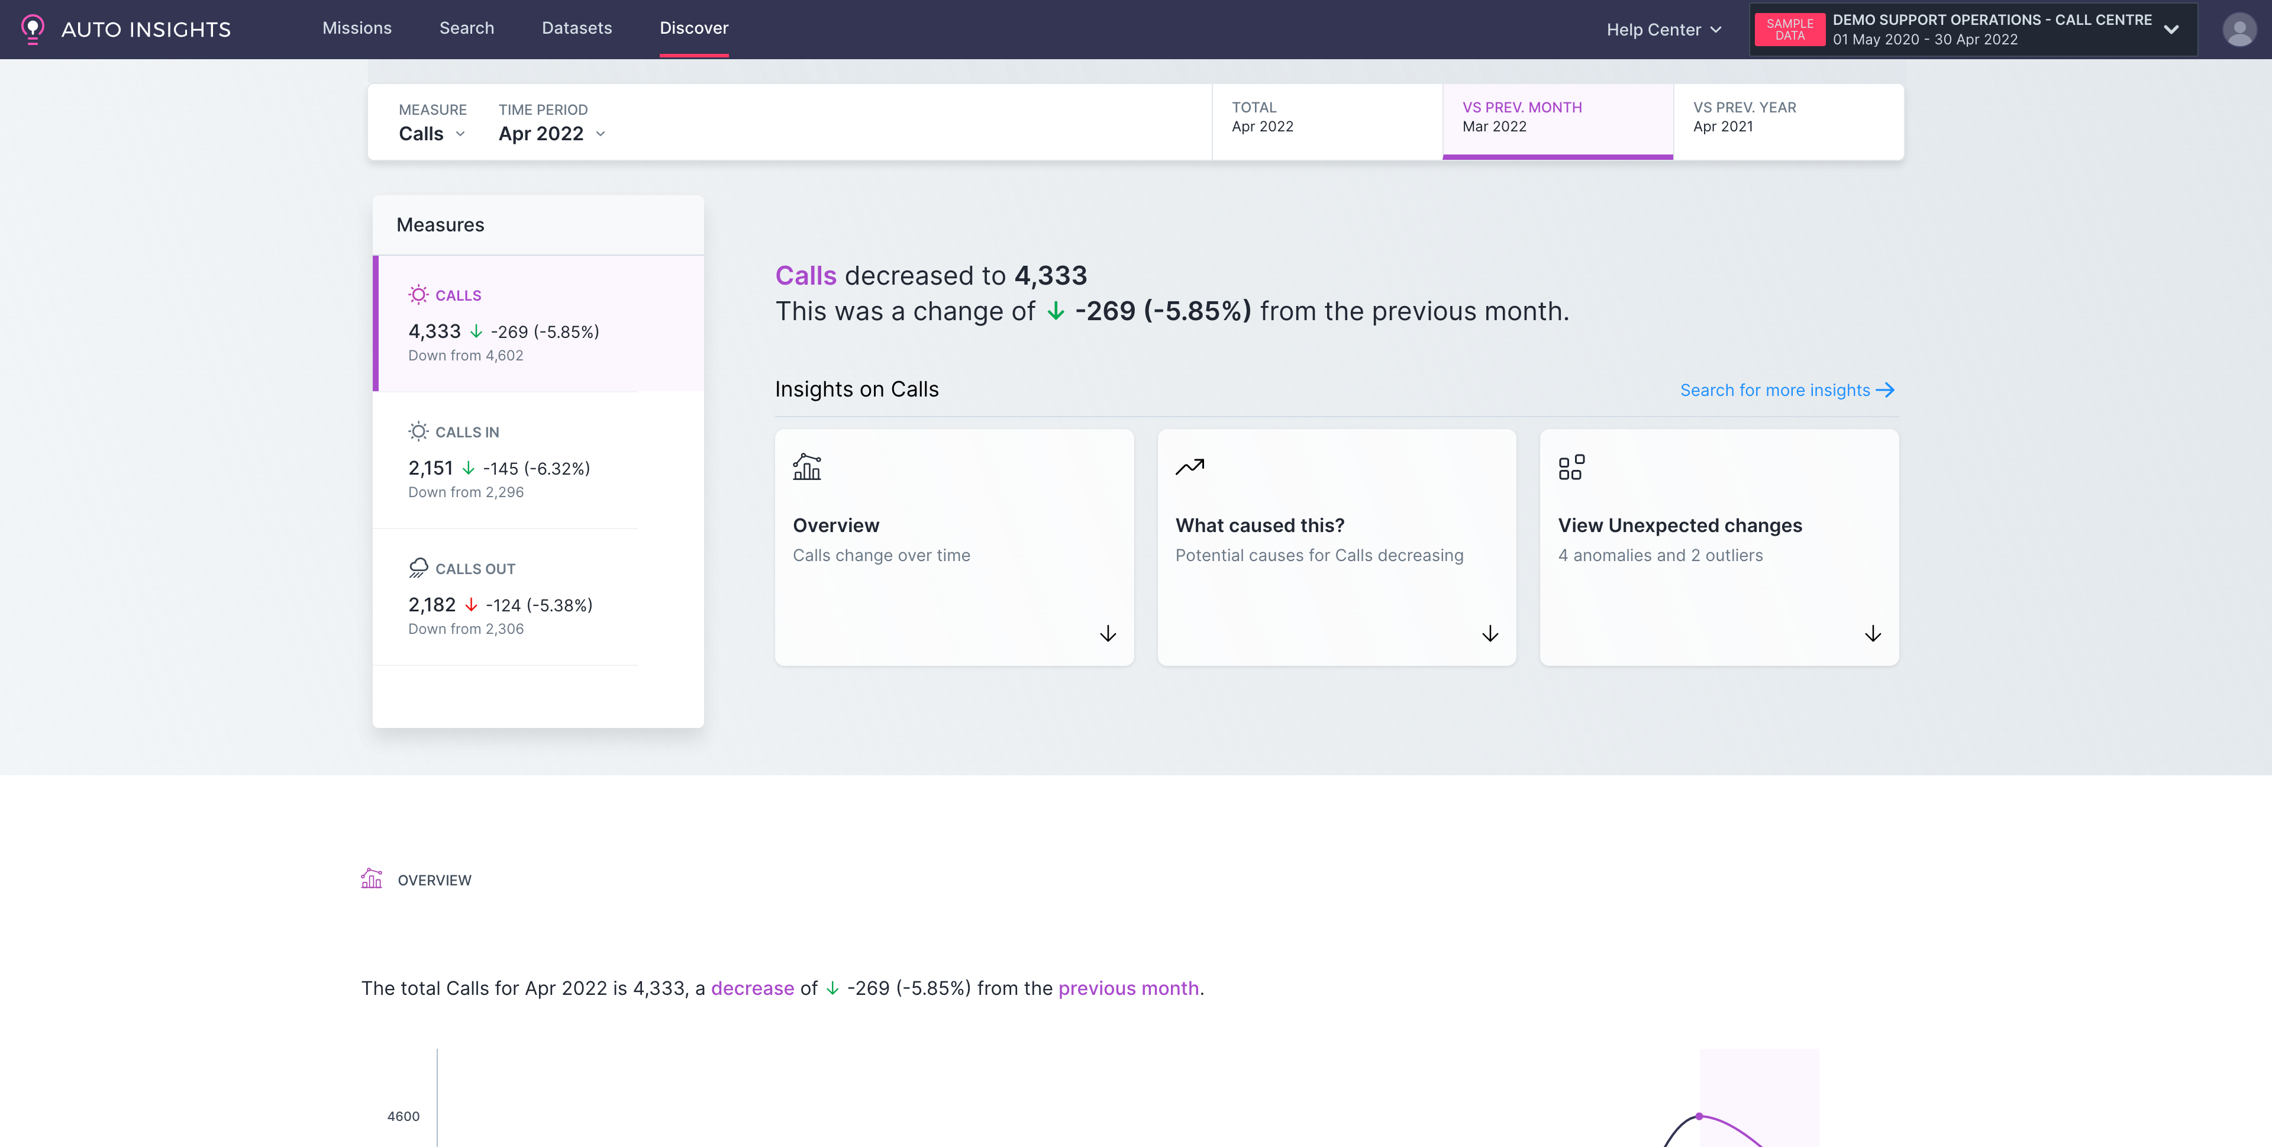The height and width of the screenshot is (1147, 2272).
Task: Click the Unexpected changes squares icon
Action: 1571,467
